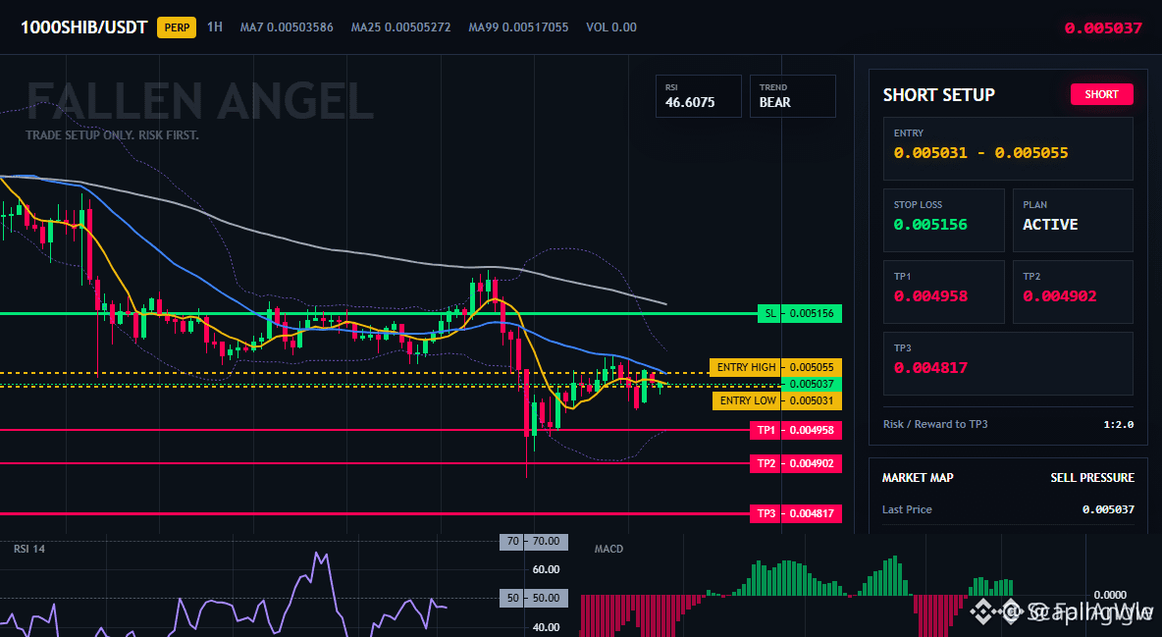Click the TP1 0.004958 chart label
This screenshot has height=637, width=1162.
pyautogui.click(x=796, y=430)
